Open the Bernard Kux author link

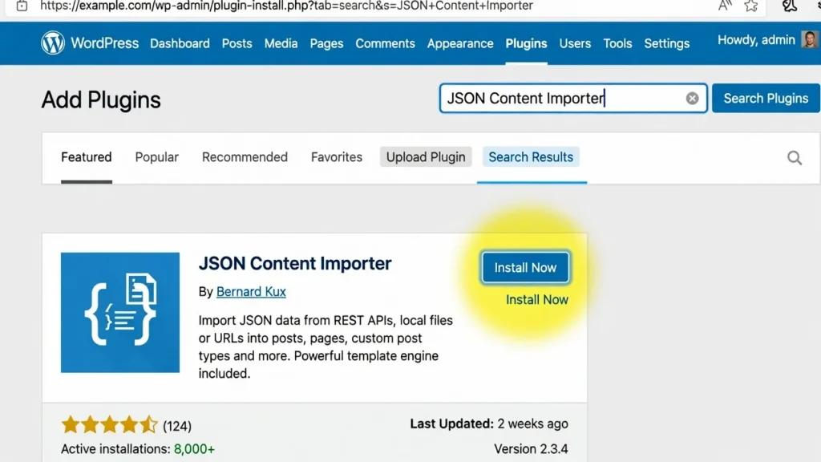point(251,292)
